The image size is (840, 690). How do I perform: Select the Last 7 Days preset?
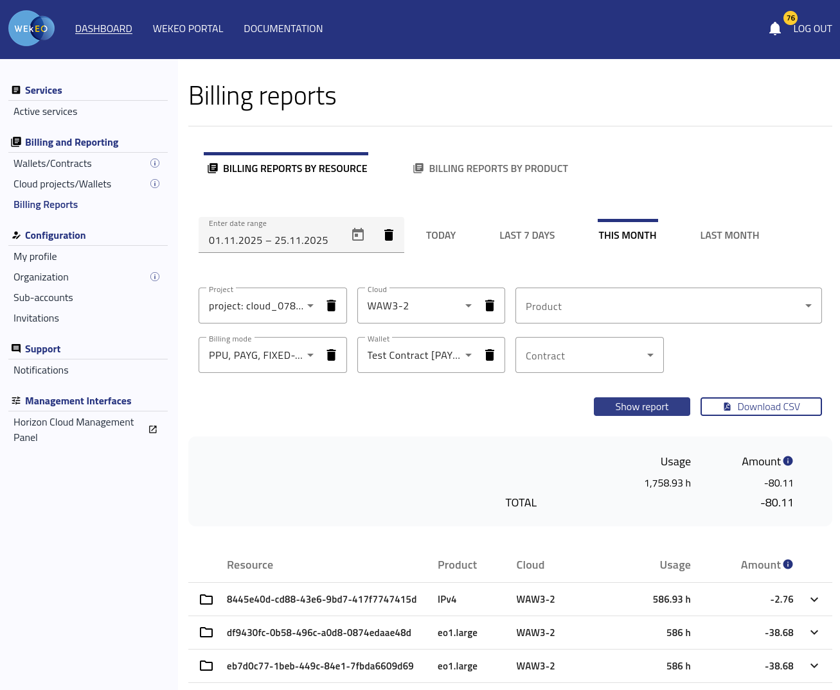coord(527,236)
